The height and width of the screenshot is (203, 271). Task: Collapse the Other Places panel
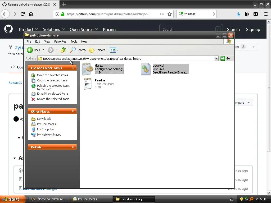click(x=73, y=111)
